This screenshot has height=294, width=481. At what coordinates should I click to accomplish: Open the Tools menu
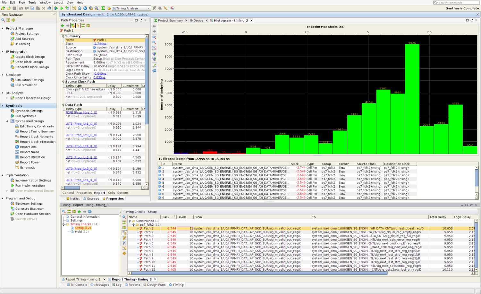[x=32, y=3]
